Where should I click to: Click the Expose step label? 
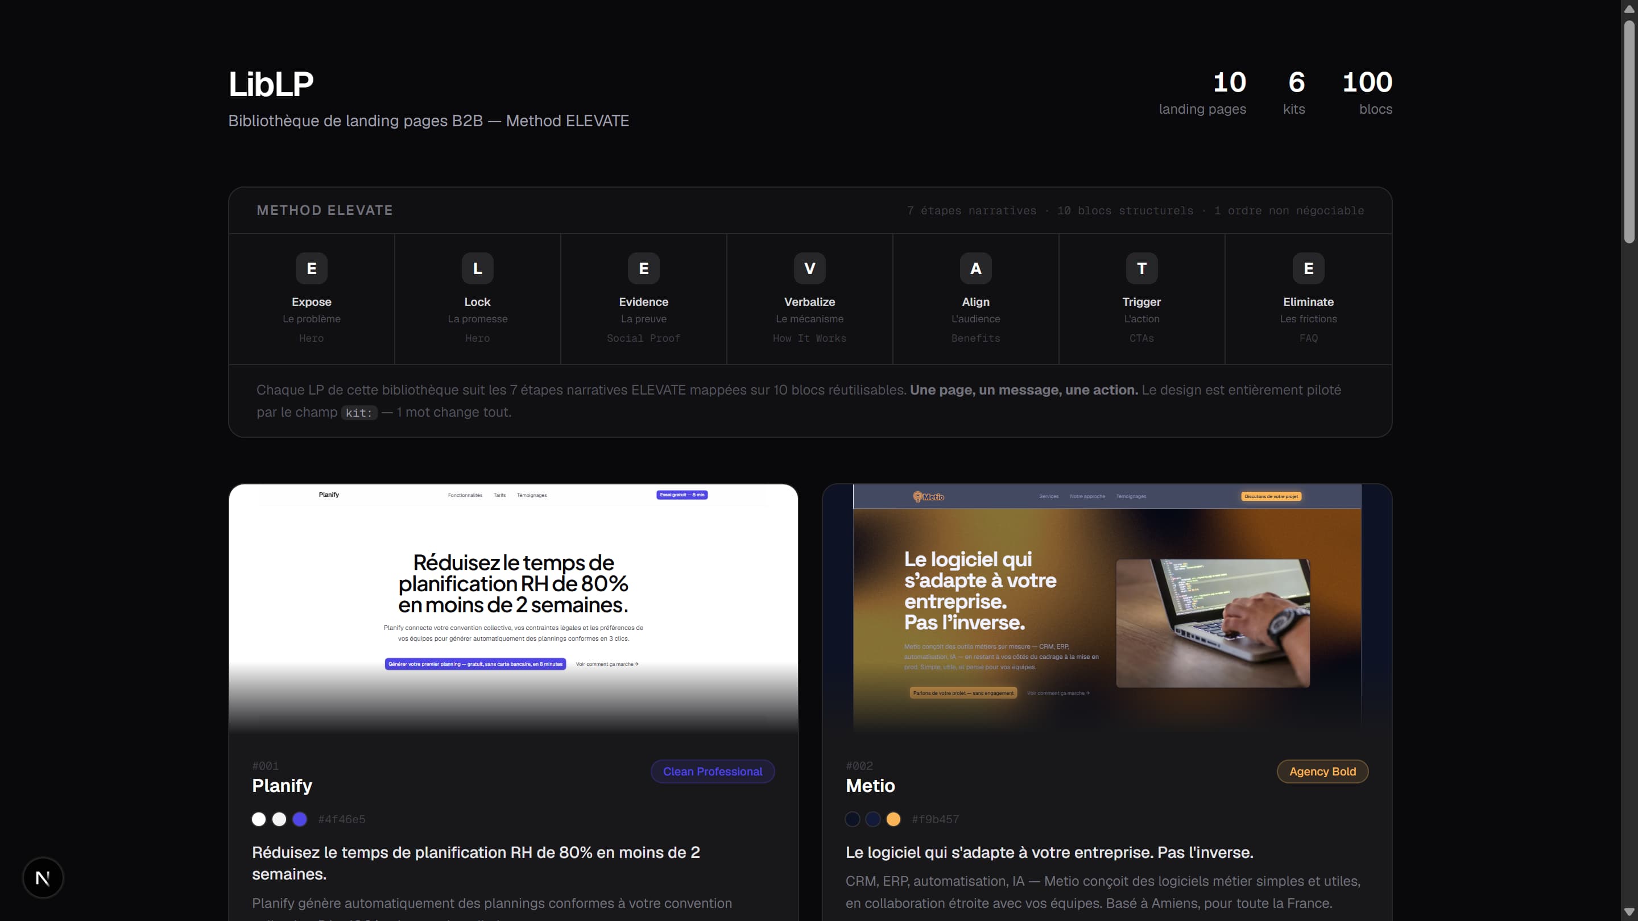click(312, 302)
